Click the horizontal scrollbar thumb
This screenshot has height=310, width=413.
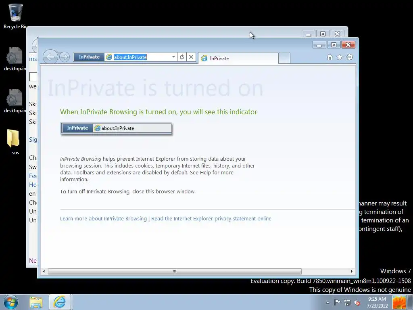[x=175, y=271]
